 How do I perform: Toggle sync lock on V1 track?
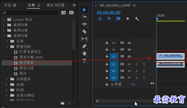[x=122, y=56]
